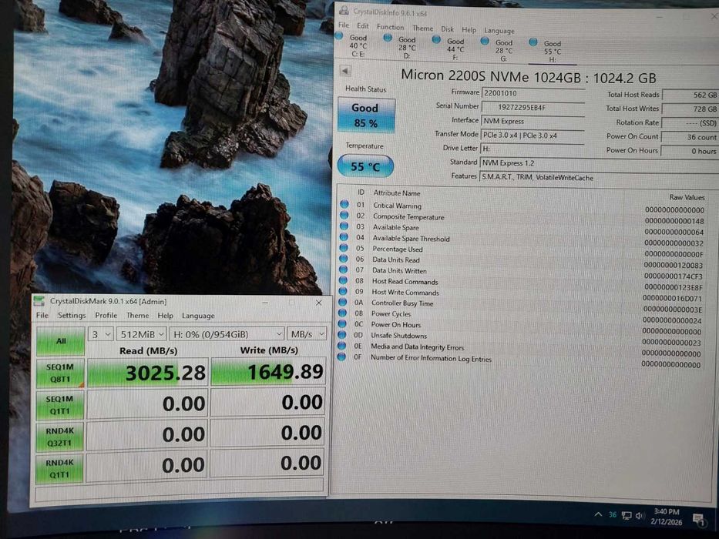The width and height of the screenshot is (719, 539).
Task: Click the status circle for Critical Warning attribute
Action: point(344,204)
